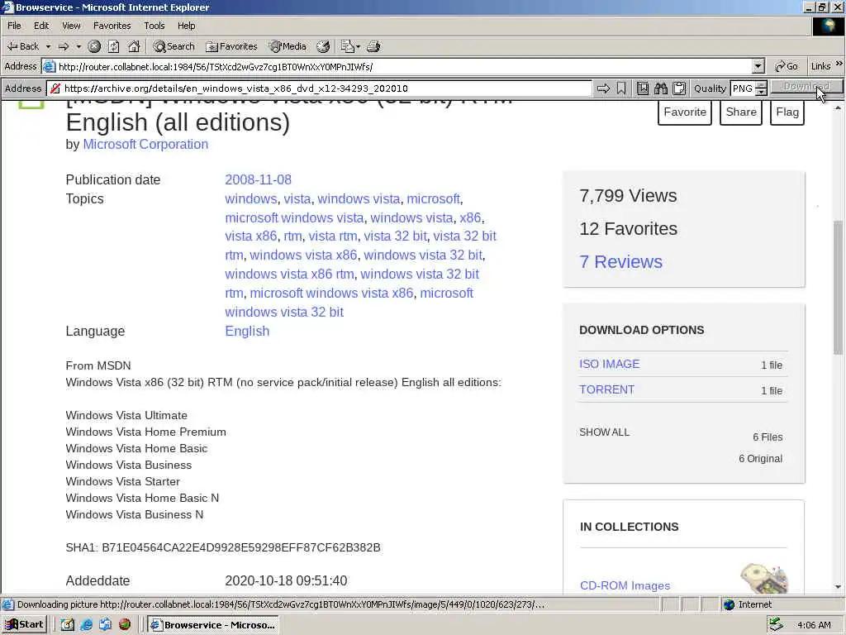Click the red round quick launch icon
This screenshot has height=635, width=846.
coord(125,625)
